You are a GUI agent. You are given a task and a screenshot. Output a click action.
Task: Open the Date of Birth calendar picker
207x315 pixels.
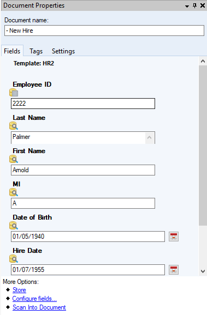tap(174, 237)
